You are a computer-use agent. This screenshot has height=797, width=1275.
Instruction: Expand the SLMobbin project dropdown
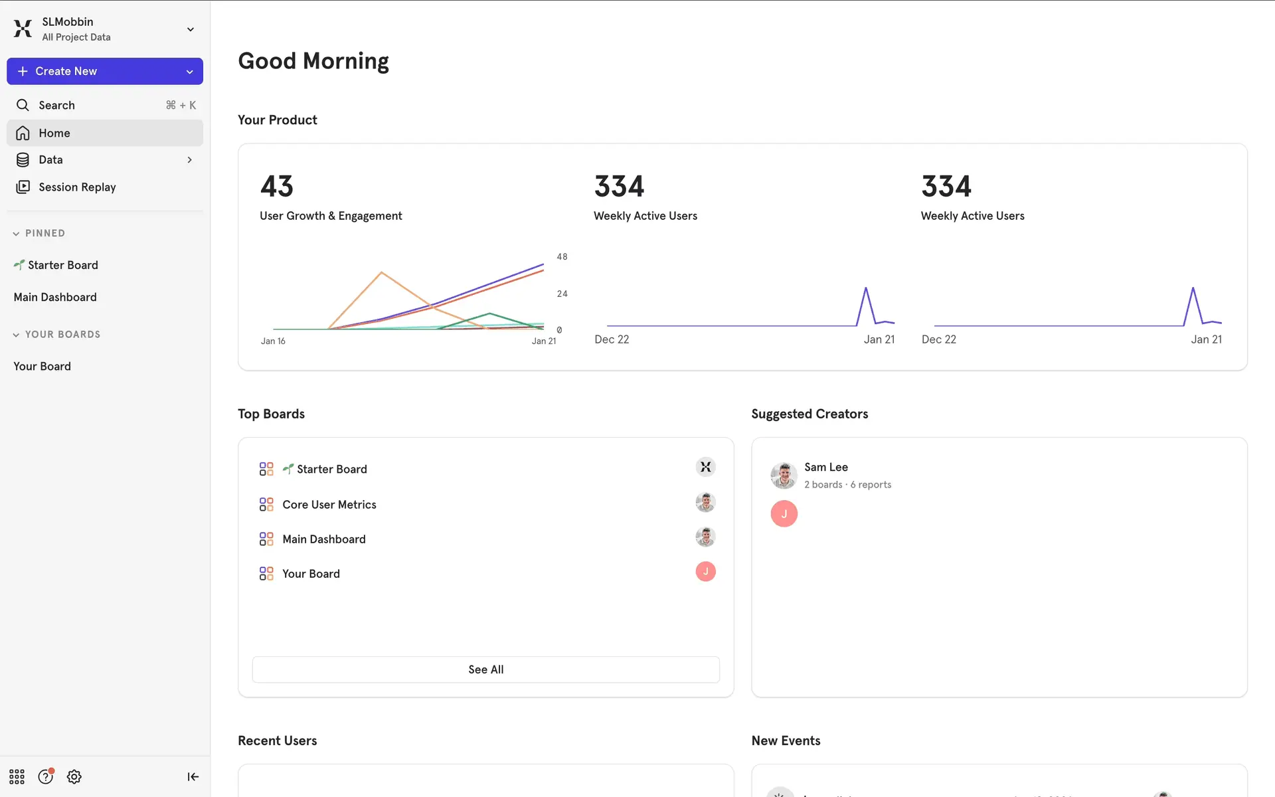pyautogui.click(x=191, y=29)
